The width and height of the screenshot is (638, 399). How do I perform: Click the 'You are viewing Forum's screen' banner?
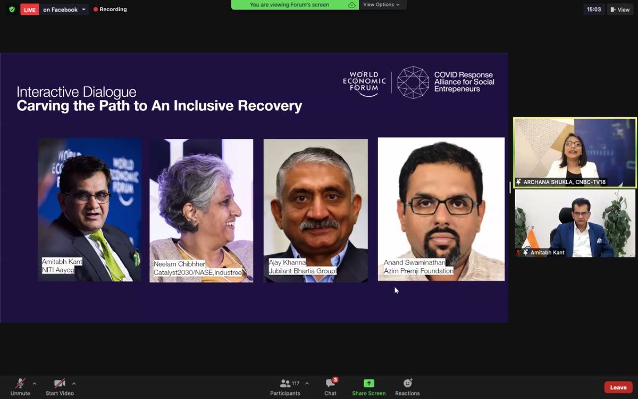pos(295,5)
